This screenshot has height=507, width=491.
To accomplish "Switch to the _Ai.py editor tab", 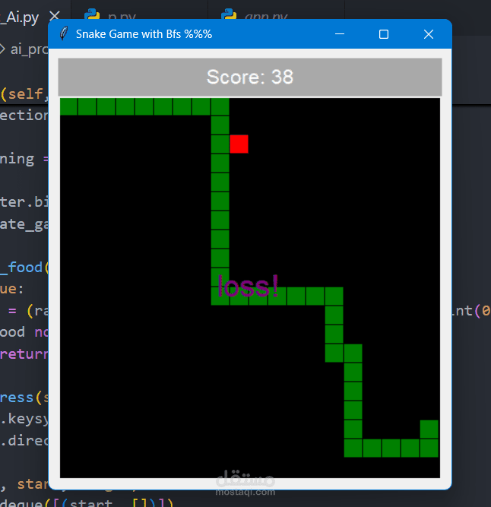I will coord(20,16).
